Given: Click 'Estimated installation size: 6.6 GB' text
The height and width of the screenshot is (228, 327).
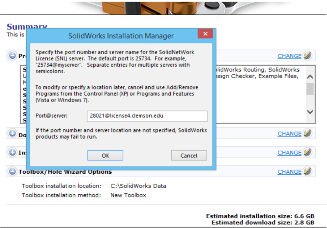Looking at the screenshot, I should pos(260,216).
